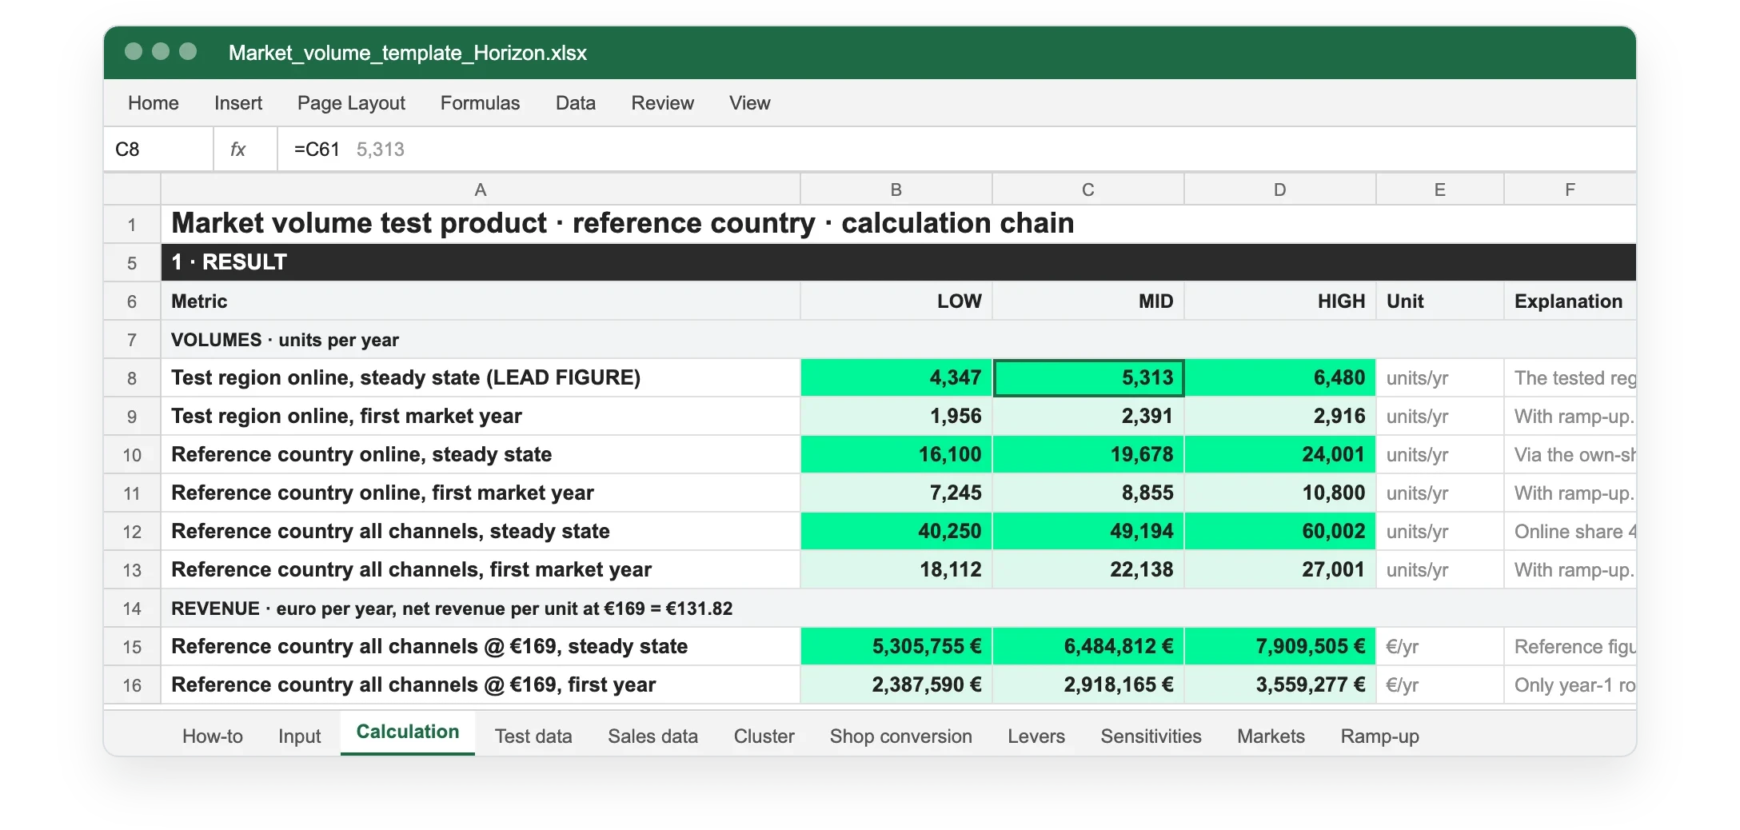Image resolution: width=1740 pixels, height=830 pixels.
Task: Select the '1 · RESULT' section header
Action: tap(899, 262)
